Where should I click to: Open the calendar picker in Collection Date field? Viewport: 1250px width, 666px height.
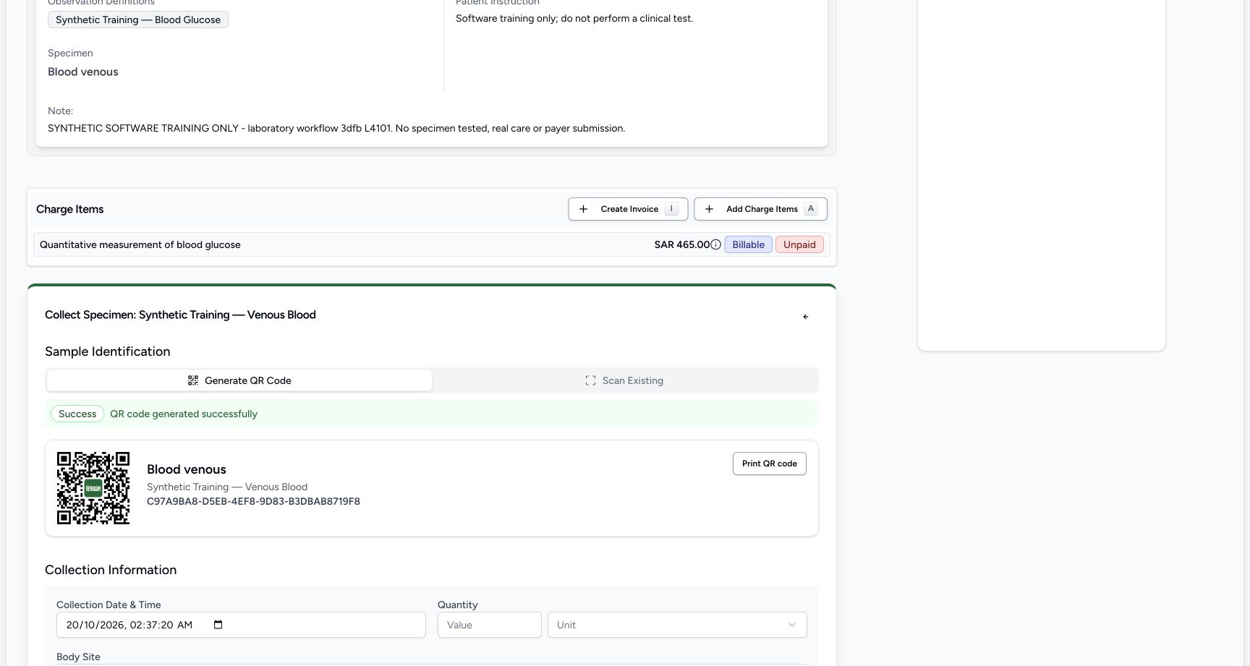pos(218,625)
